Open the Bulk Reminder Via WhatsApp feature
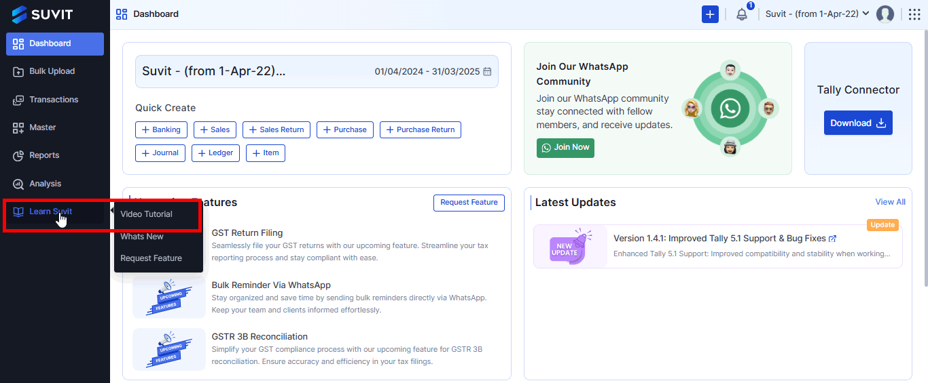This screenshot has width=928, height=383. 271,285
